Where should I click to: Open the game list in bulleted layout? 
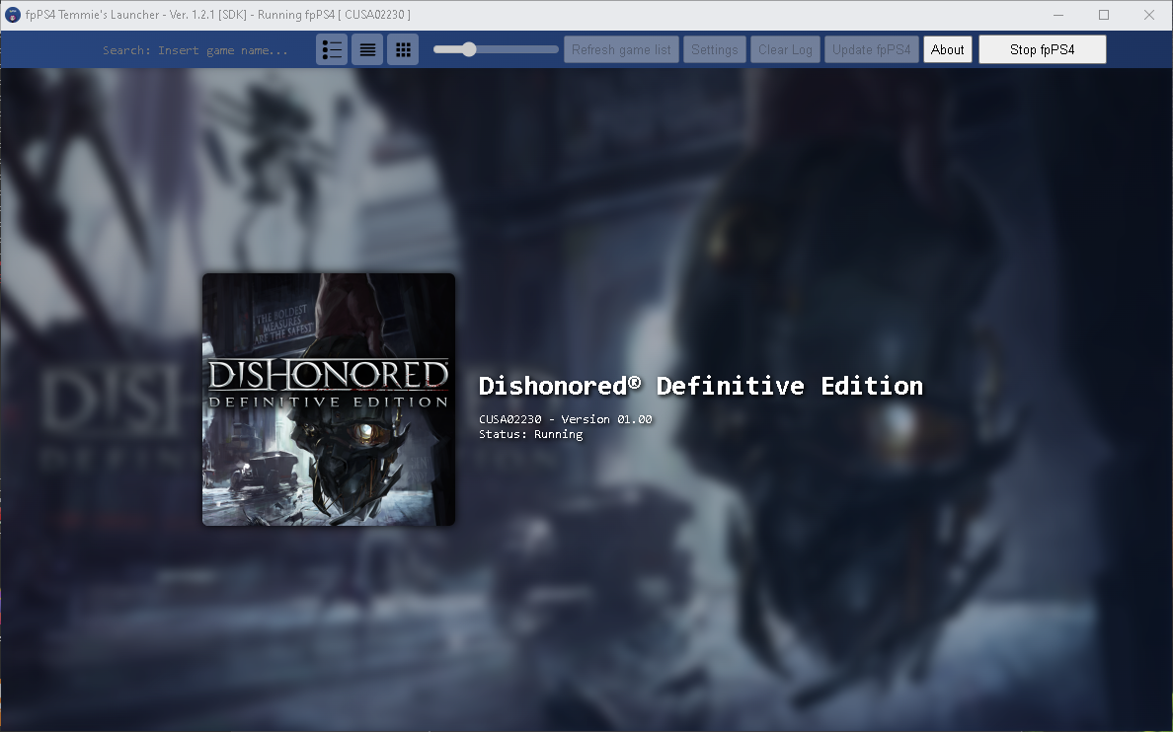[332, 48]
